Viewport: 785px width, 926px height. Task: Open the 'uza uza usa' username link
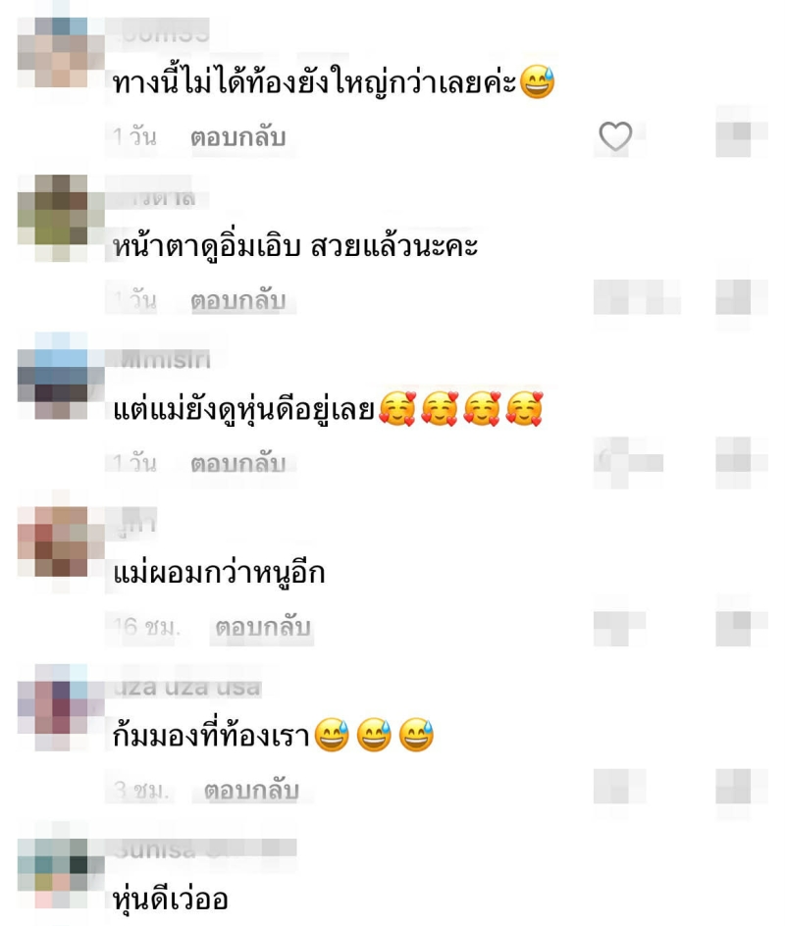tap(186, 687)
